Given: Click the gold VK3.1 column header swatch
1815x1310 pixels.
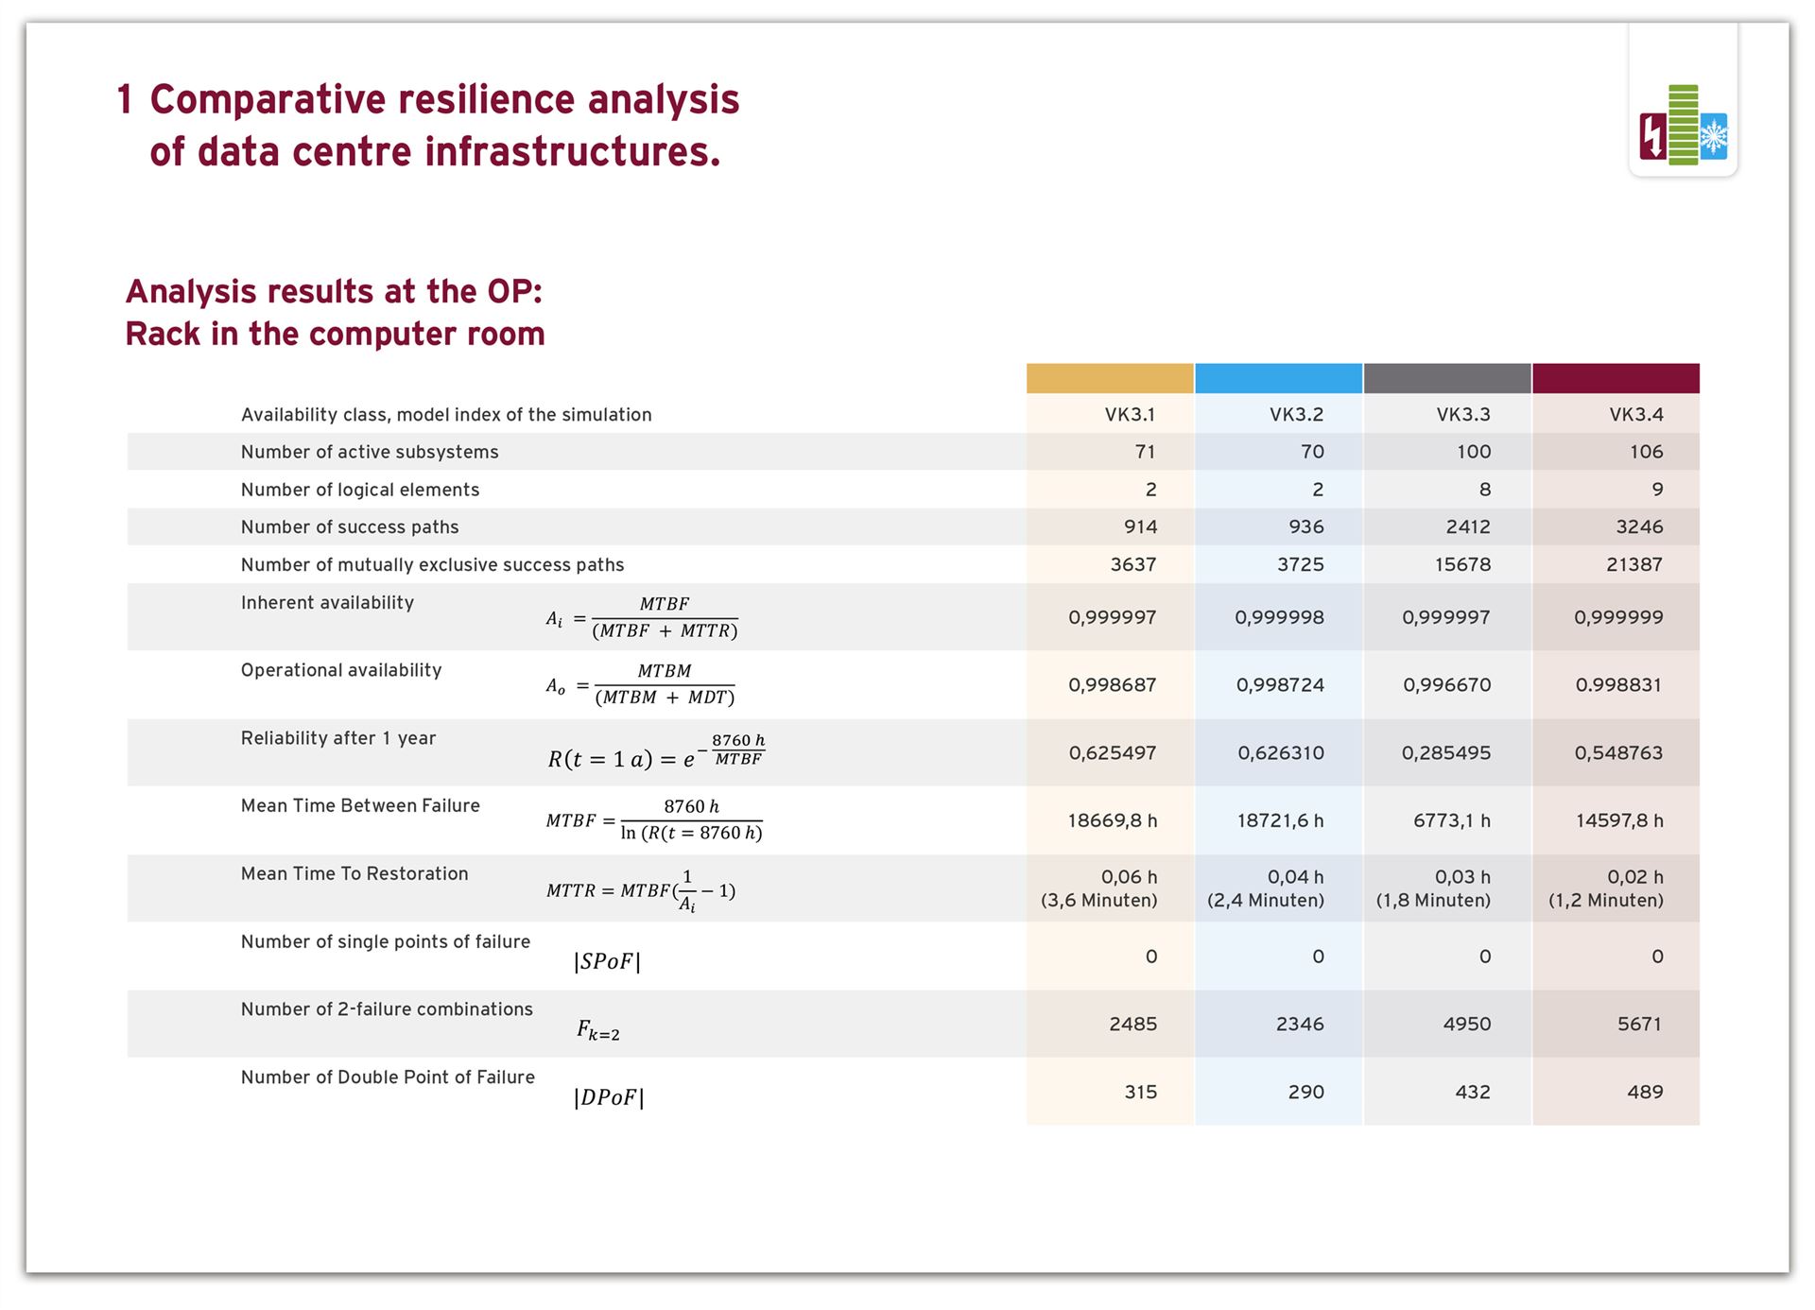Looking at the screenshot, I should (1110, 378).
